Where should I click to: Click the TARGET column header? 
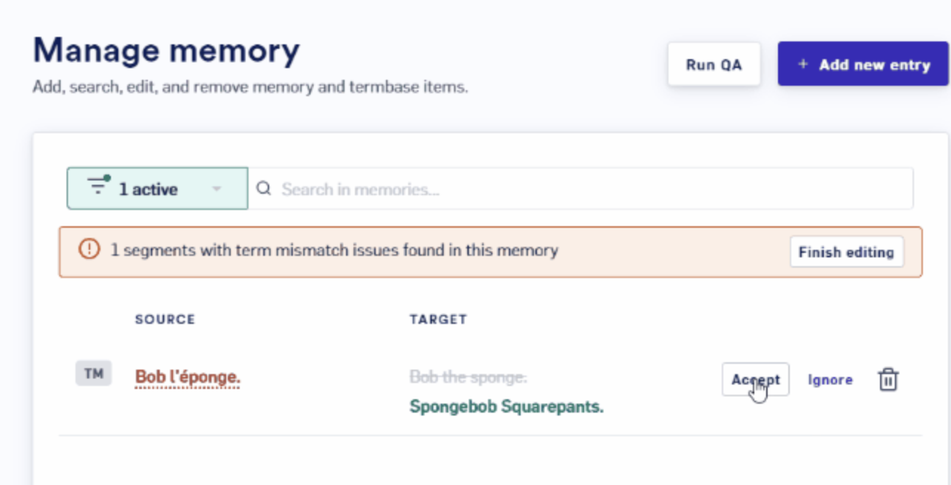439,319
